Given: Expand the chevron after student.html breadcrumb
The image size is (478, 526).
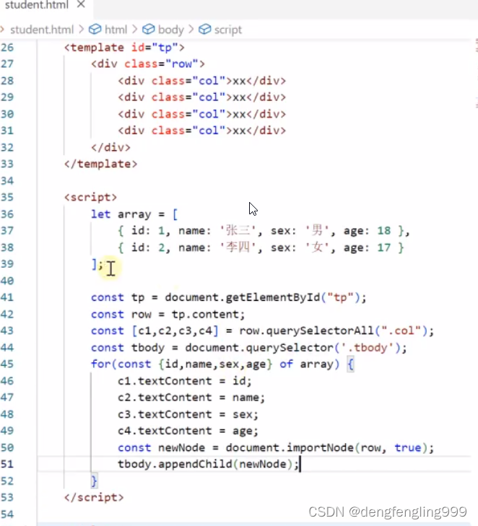Looking at the screenshot, I should [x=82, y=30].
